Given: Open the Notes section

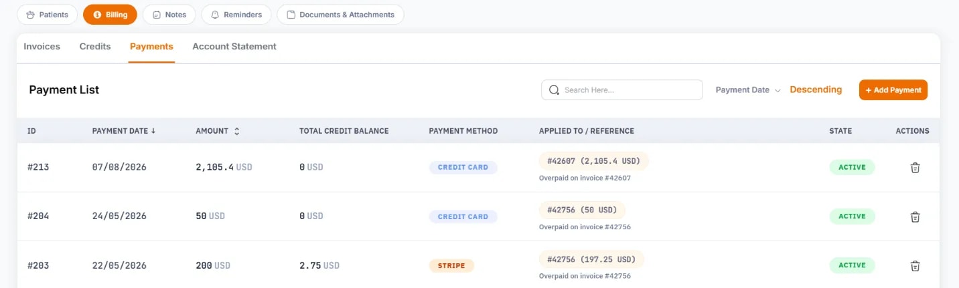Looking at the screenshot, I should [x=169, y=15].
